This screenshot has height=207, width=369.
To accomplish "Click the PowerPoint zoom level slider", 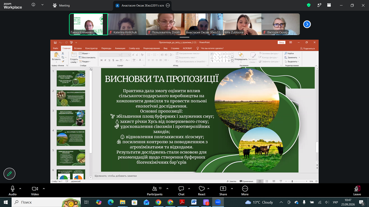I will point(296,181).
